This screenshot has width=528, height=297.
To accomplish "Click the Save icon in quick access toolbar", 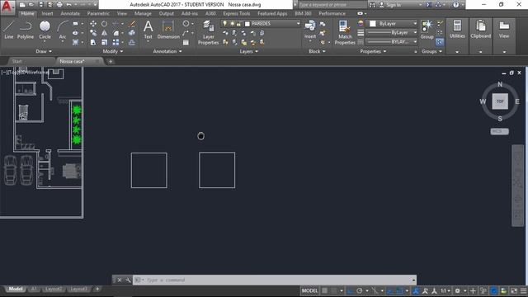I will pyautogui.click(x=40, y=5).
